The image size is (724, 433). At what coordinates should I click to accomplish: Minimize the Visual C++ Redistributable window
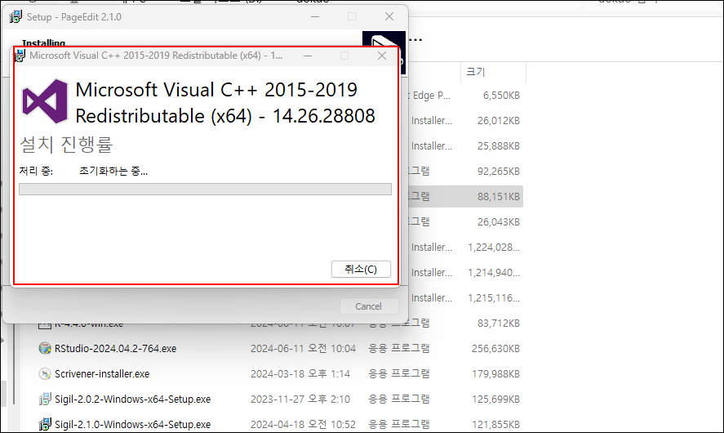pos(308,56)
